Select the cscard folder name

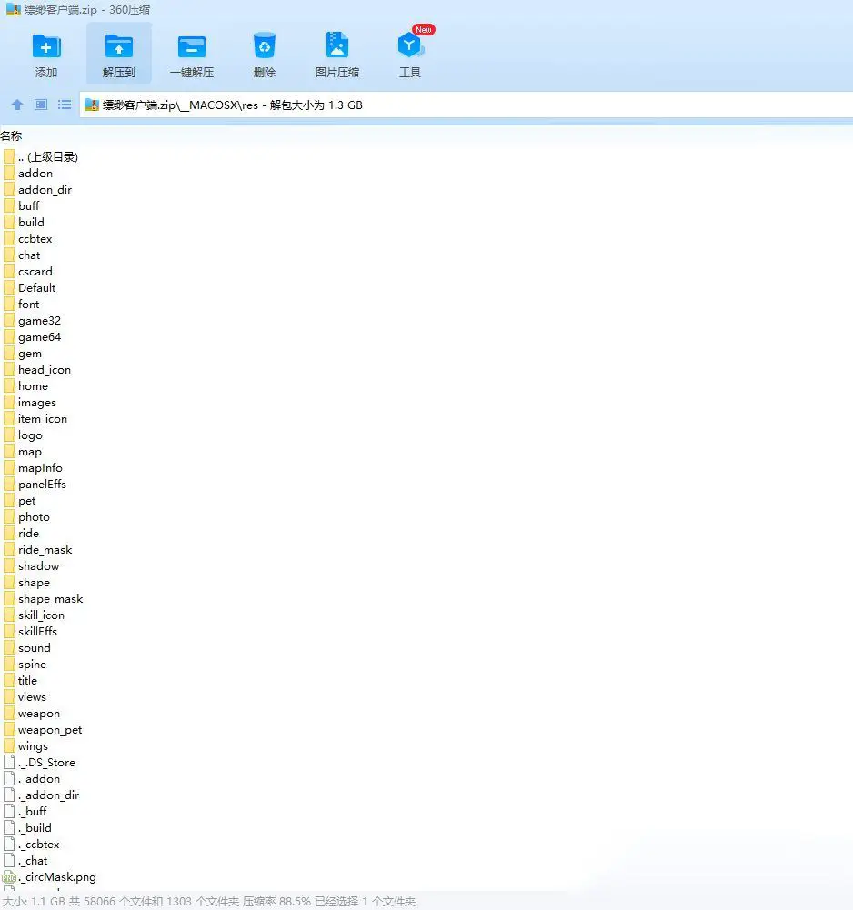pos(35,272)
